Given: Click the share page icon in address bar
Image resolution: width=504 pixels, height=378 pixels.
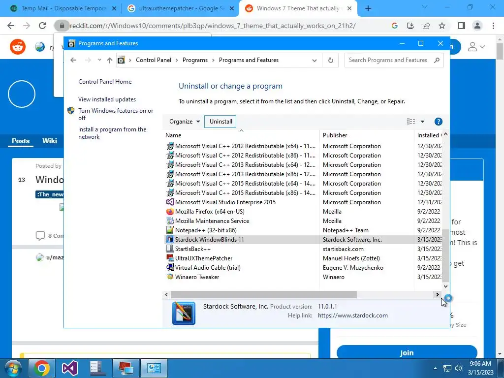Looking at the screenshot, I should coord(426,26).
